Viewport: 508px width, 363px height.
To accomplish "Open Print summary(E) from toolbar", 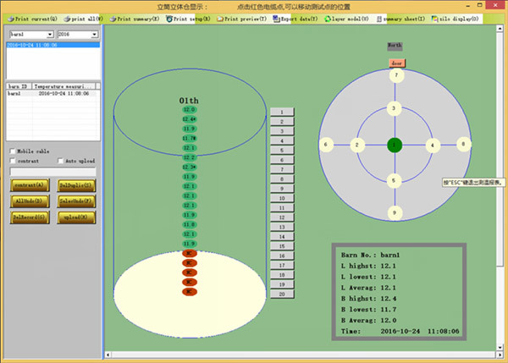I will click(x=135, y=19).
